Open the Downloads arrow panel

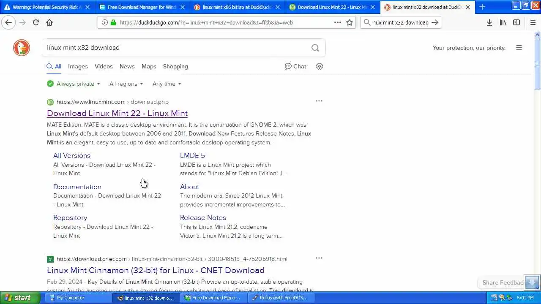pyautogui.click(x=489, y=22)
